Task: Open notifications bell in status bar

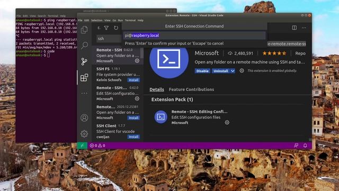Action: 305,145
